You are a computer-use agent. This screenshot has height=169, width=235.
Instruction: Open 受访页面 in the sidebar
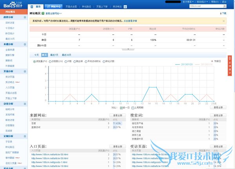10,77
